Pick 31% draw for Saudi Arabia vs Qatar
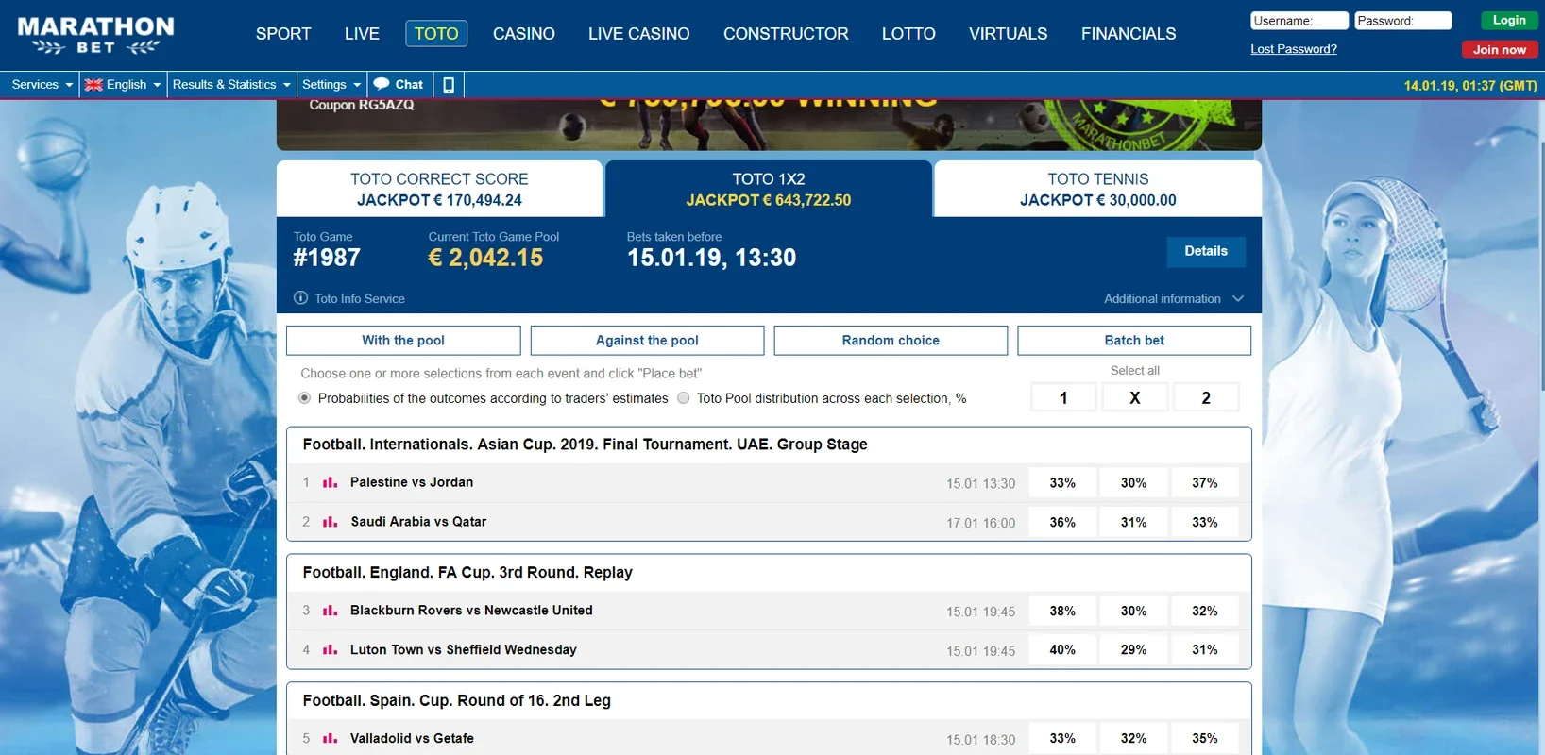 1133,523
